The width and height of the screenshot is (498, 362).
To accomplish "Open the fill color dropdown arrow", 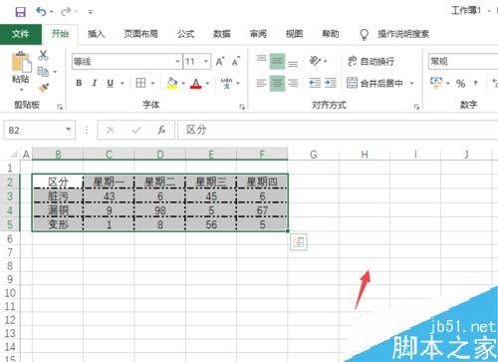I will [x=183, y=83].
